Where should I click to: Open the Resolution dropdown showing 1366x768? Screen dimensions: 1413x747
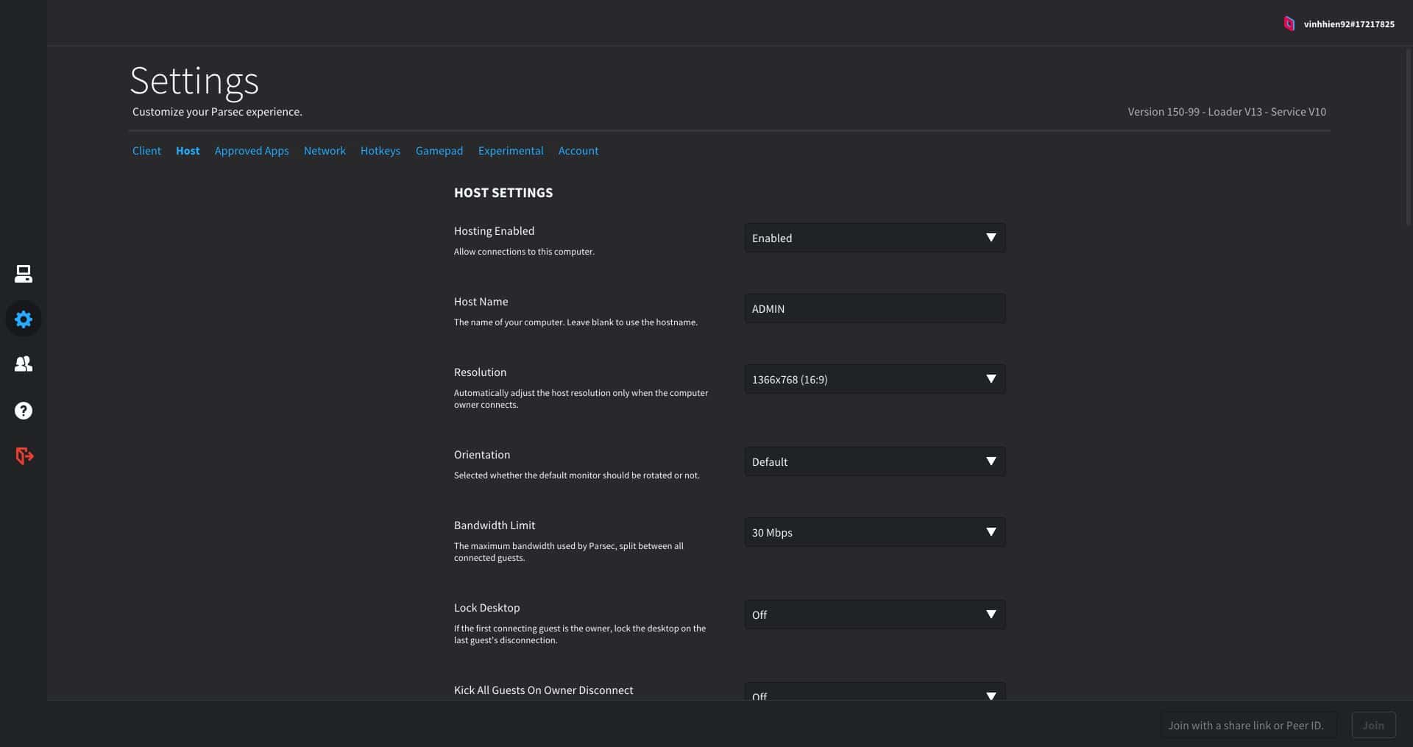point(874,379)
